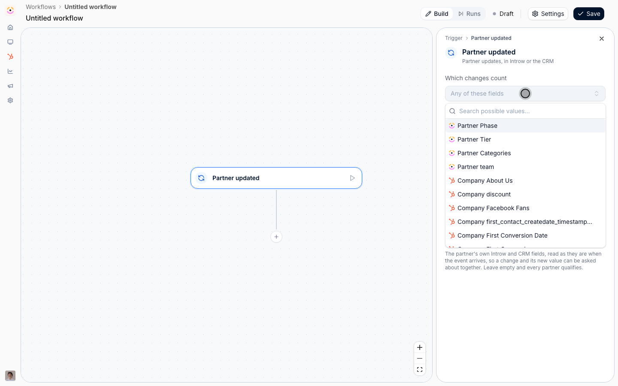
Task: Choose Company first_contact_createdate_timestamp field
Action: (x=525, y=222)
